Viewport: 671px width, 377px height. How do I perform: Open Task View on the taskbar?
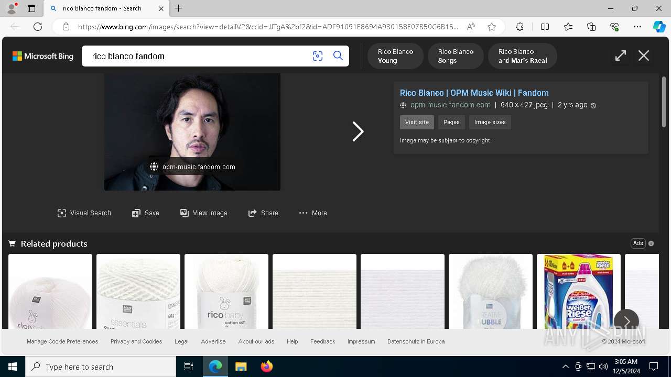[189, 367]
